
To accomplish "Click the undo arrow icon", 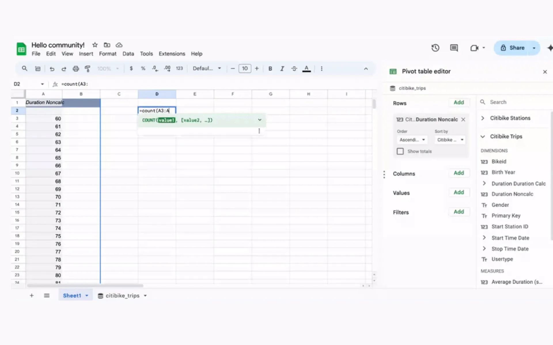I will [x=52, y=68].
